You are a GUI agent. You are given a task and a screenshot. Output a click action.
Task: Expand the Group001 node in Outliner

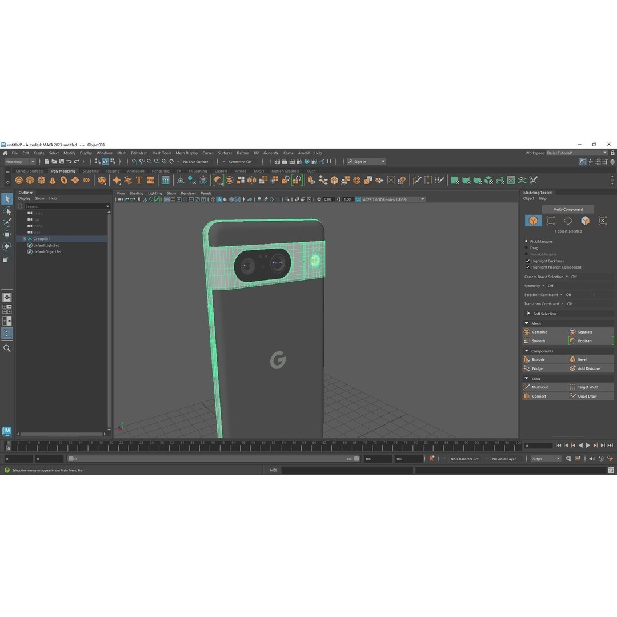tap(25, 239)
